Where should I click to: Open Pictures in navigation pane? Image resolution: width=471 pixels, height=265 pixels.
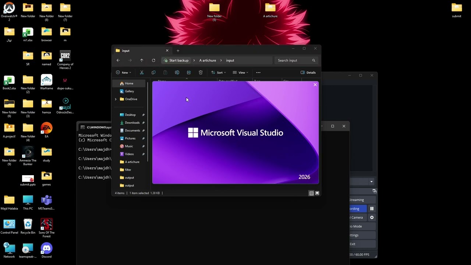(x=130, y=138)
